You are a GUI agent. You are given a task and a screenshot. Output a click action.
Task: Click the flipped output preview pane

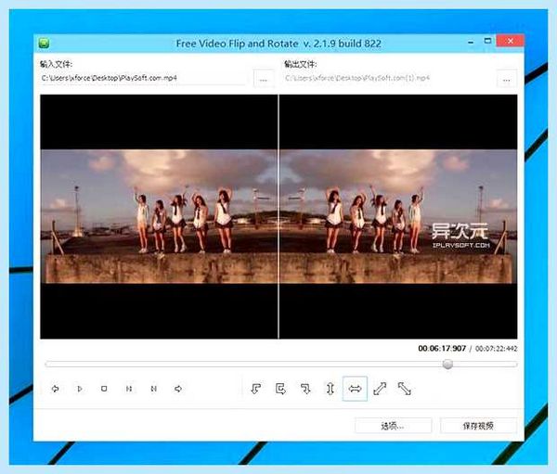tap(398, 216)
